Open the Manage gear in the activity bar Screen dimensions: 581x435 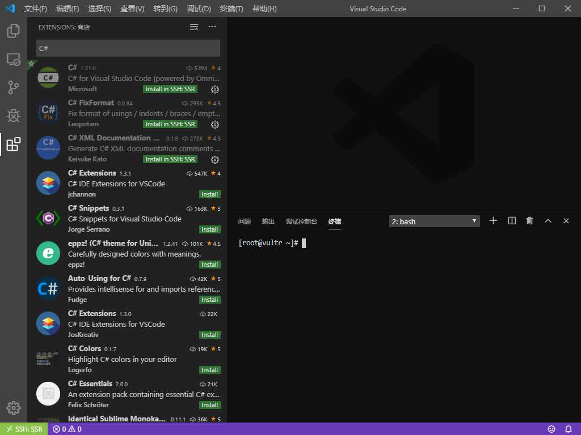click(14, 408)
